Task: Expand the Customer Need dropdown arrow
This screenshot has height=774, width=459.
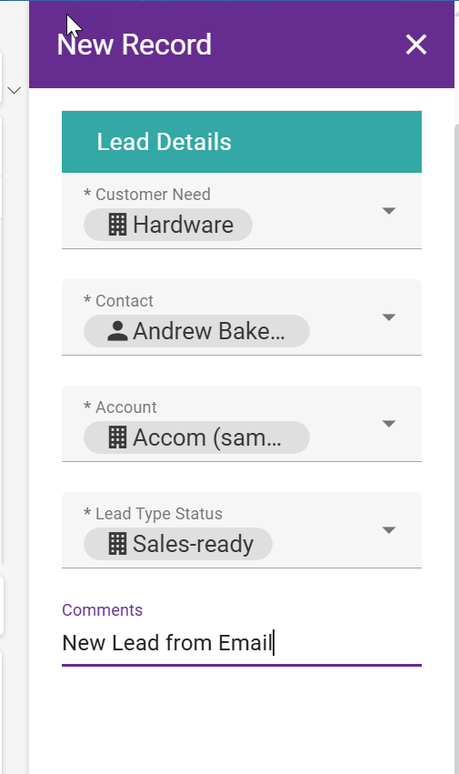Action: coord(389,211)
